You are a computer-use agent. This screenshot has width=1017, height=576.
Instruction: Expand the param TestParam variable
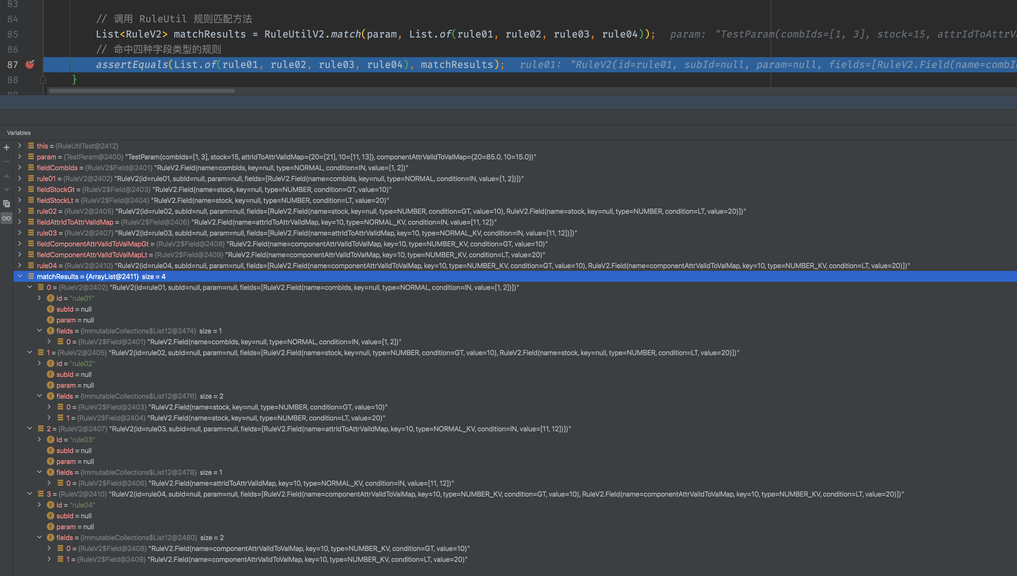(x=20, y=157)
